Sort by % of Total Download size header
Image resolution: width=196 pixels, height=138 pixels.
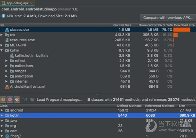click(x=177, y=25)
